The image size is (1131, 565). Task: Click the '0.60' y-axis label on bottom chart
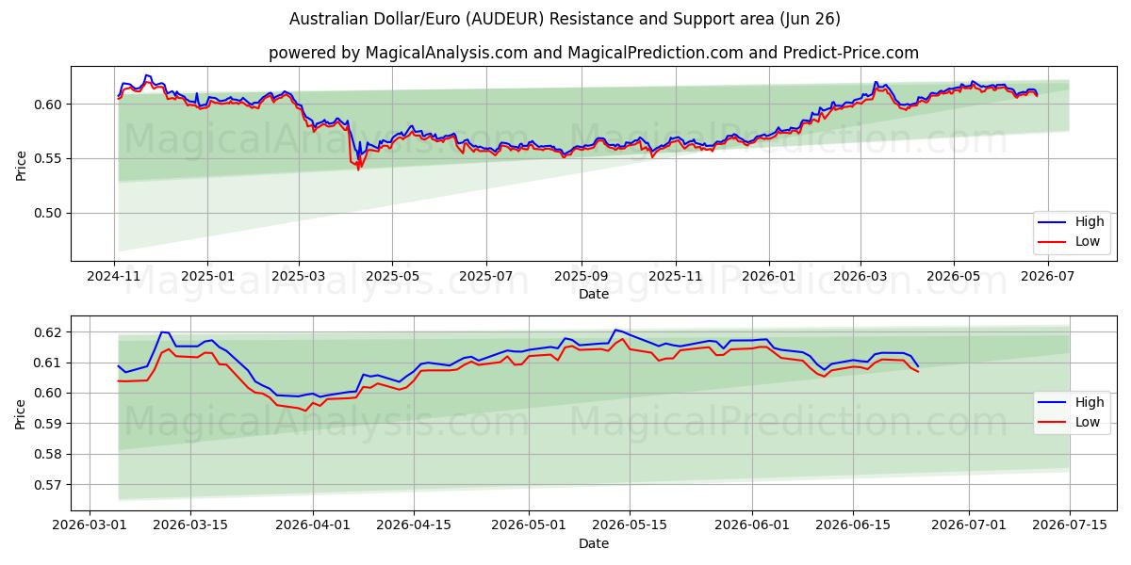click(x=49, y=393)
